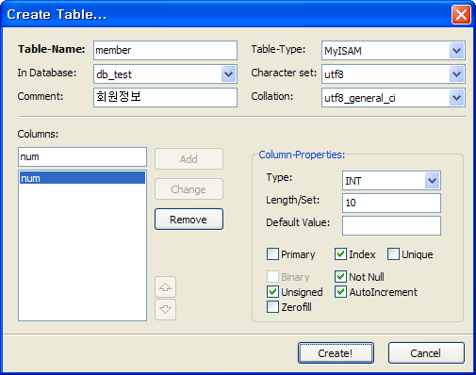Click the Create! button
476x375 pixels.
[x=336, y=353]
